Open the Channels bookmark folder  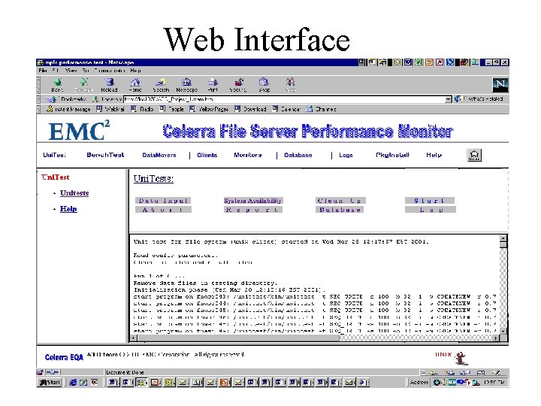point(321,109)
